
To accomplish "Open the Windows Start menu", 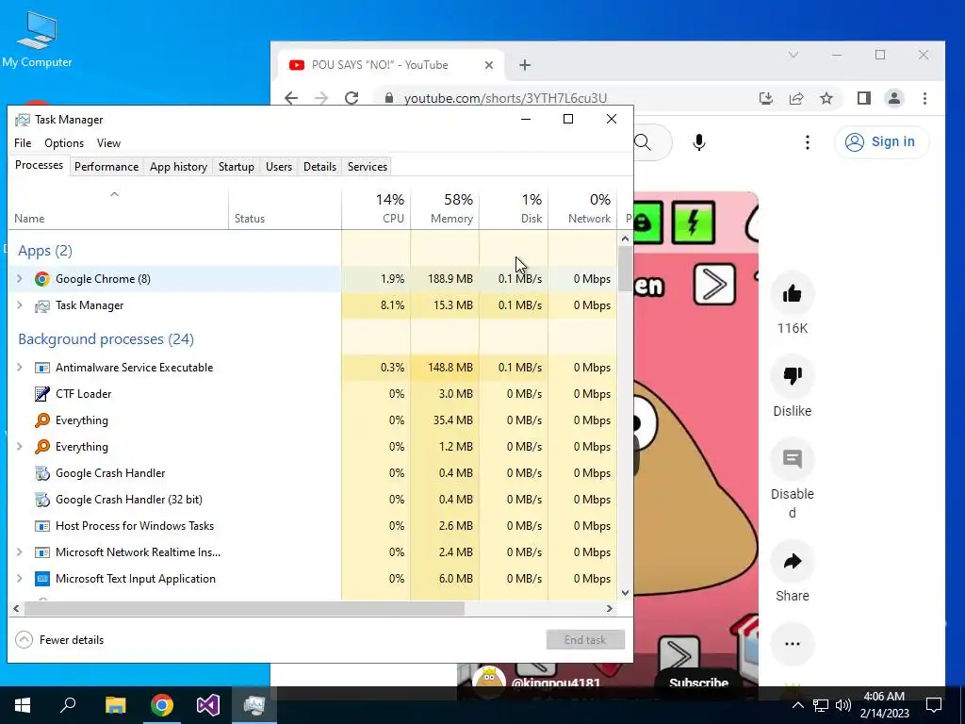I will tap(23, 705).
